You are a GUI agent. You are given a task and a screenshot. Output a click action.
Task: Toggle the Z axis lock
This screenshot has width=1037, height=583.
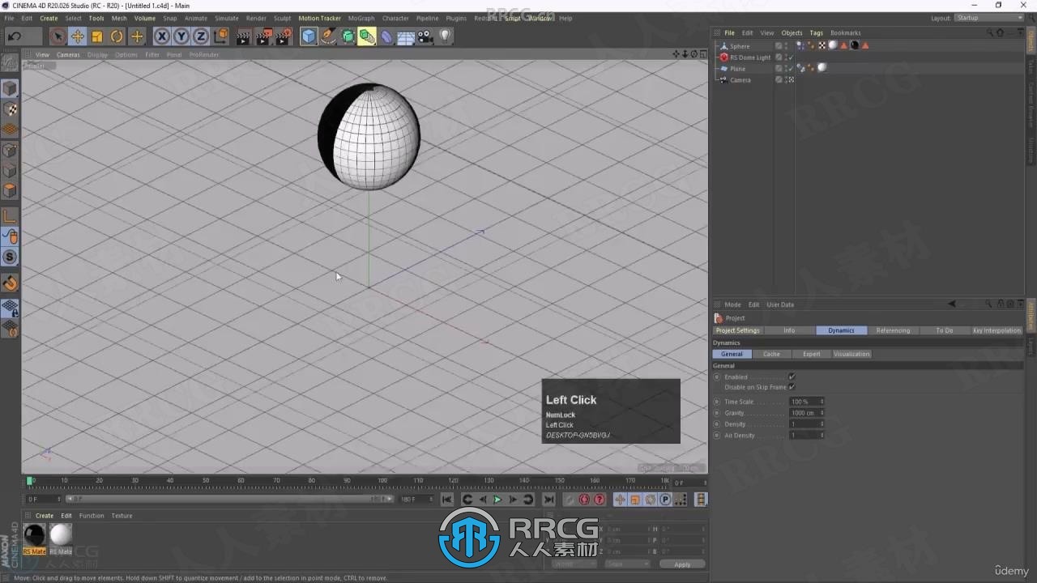tap(200, 36)
